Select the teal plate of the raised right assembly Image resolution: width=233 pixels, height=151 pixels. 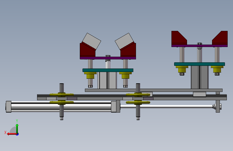(199, 64)
